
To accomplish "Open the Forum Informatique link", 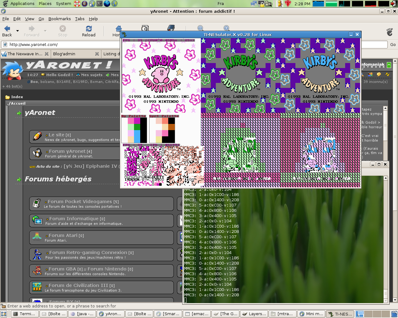I will (74, 219).
